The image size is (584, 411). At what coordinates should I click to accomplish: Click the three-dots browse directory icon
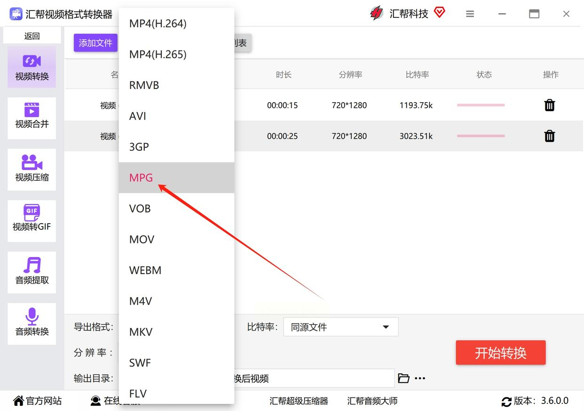pyautogui.click(x=420, y=378)
